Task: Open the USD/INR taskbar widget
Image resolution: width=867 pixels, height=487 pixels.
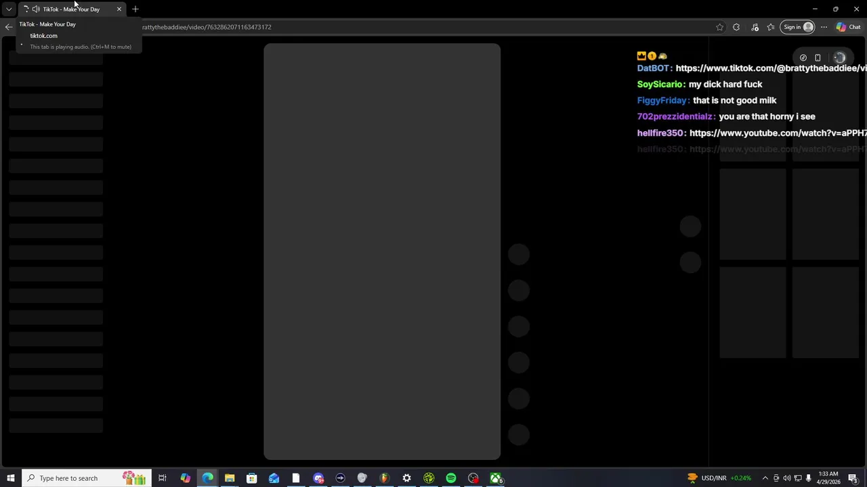Action: pyautogui.click(x=719, y=478)
